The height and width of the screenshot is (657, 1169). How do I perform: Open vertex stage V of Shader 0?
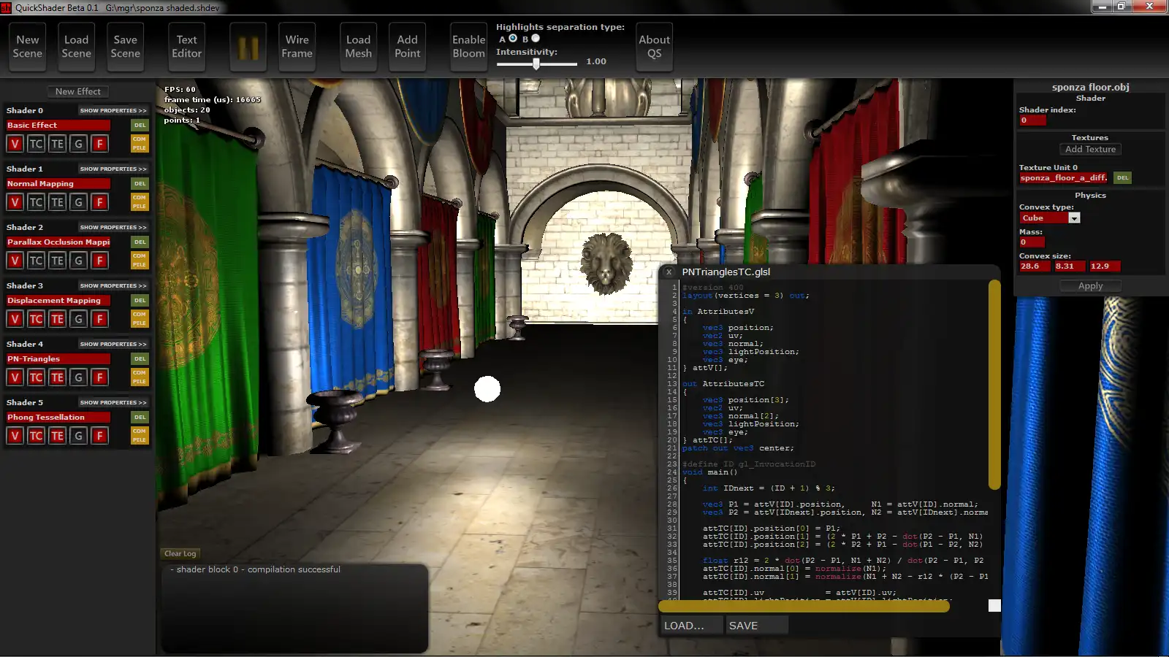click(x=15, y=144)
